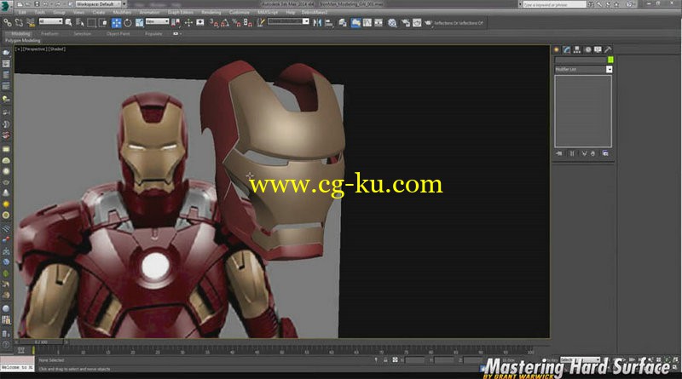The height and width of the screenshot is (379, 682).
Task: Open the Customize menu
Action: 240,12
